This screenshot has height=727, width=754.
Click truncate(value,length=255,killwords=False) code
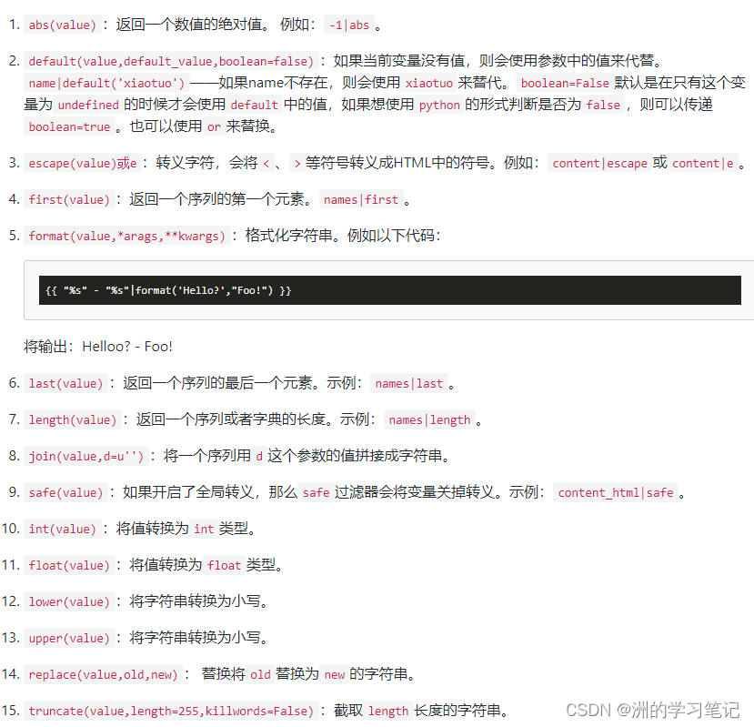[x=171, y=711]
